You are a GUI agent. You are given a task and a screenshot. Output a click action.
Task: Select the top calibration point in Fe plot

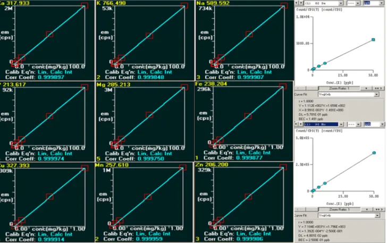click(283, 86)
